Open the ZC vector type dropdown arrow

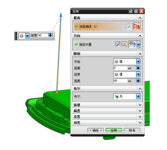pyautogui.click(x=138, y=45)
